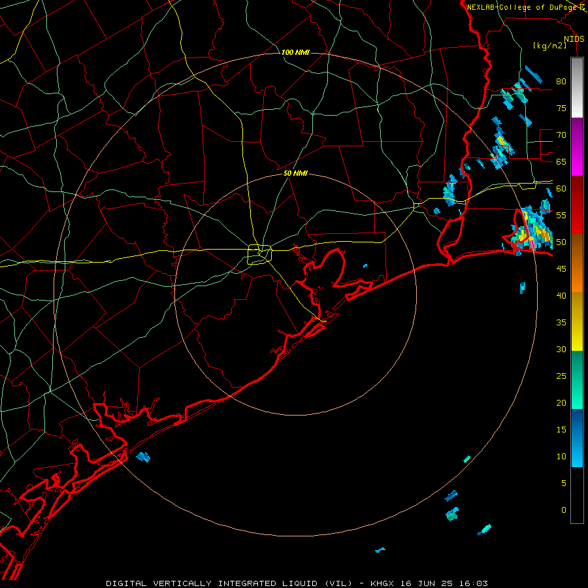Click the 10 value on the VIL scale
Viewport: 588px width, 588px height.
point(561,457)
